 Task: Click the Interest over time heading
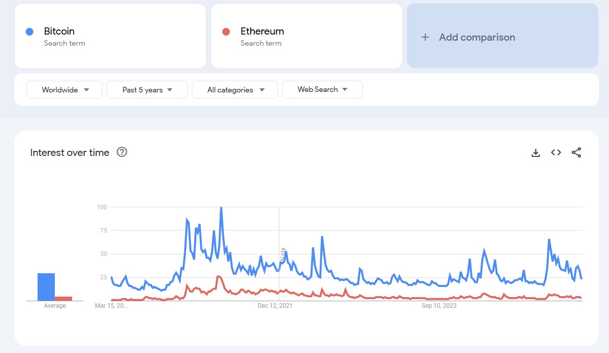pyautogui.click(x=70, y=152)
